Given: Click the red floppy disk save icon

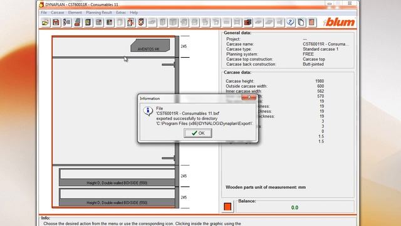Looking at the screenshot, I should tap(56, 23).
